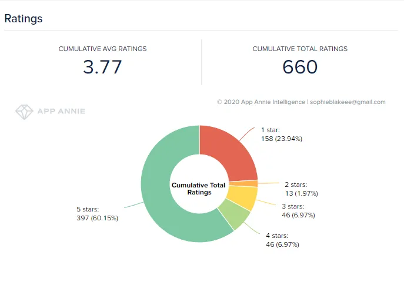Select the '46 (6.97%)' text under 4 stars
Image resolution: width=404 pixels, height=282 pixels.
click(282, 244)
